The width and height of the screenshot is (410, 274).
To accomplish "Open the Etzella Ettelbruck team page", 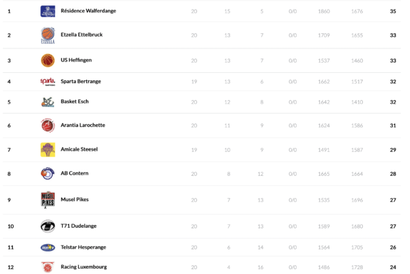I will point(81,35).
